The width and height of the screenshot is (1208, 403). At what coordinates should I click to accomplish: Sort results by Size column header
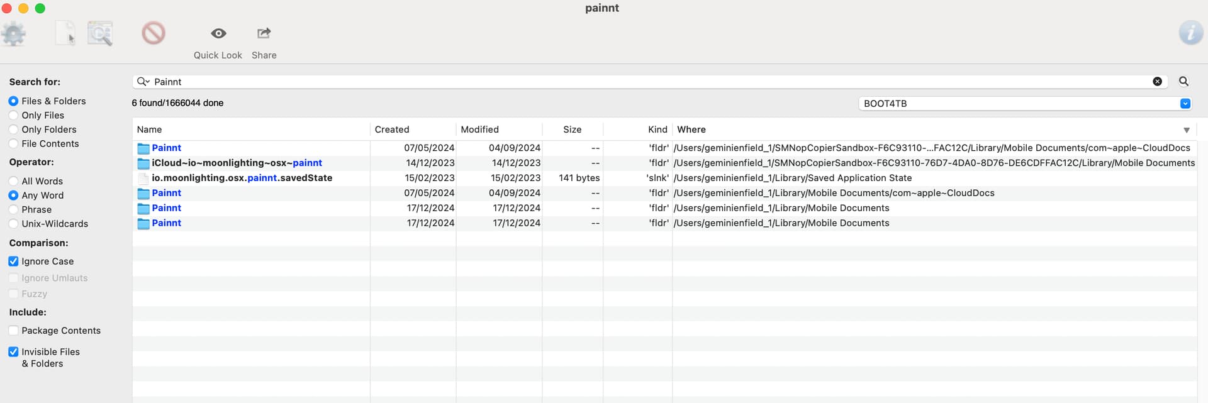pyautogui.click(x=572, y=130)
